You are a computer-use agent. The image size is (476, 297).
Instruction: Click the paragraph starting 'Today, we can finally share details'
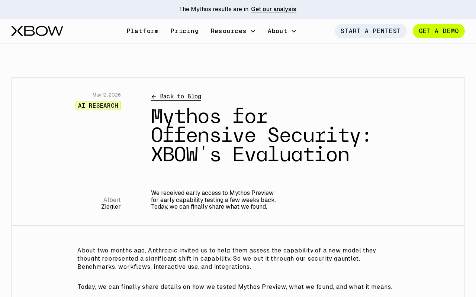(235, 287)
